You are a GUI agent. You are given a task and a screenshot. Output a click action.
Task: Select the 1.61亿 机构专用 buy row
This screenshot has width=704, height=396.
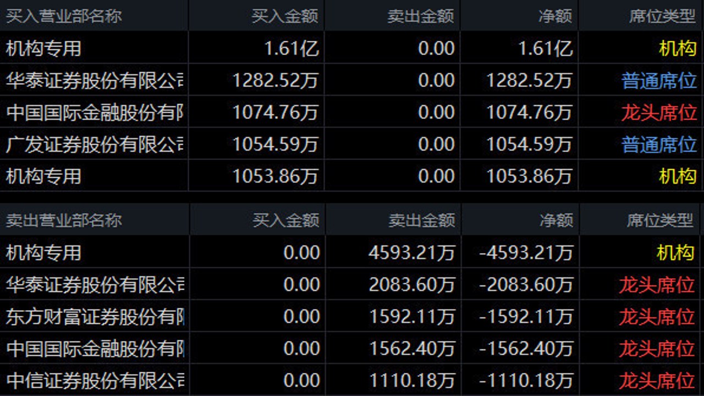(x=352, y=48)
